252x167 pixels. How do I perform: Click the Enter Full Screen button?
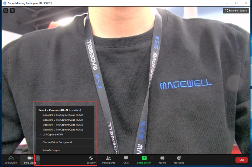(x=236, y=11)
